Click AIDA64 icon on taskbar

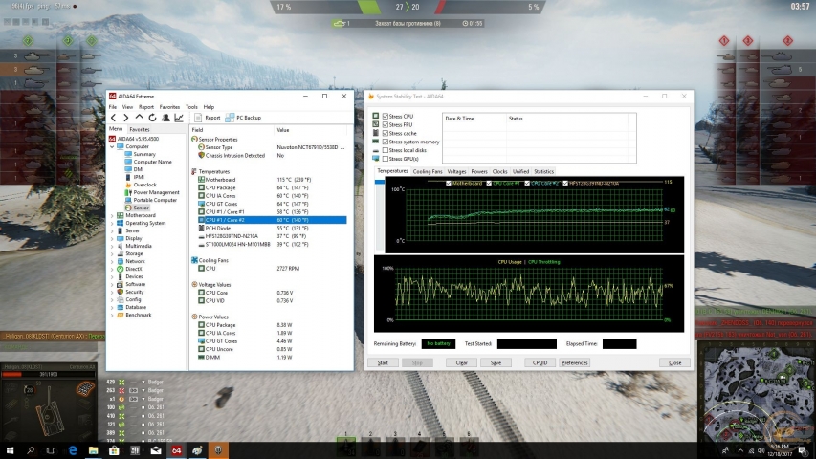176,450
